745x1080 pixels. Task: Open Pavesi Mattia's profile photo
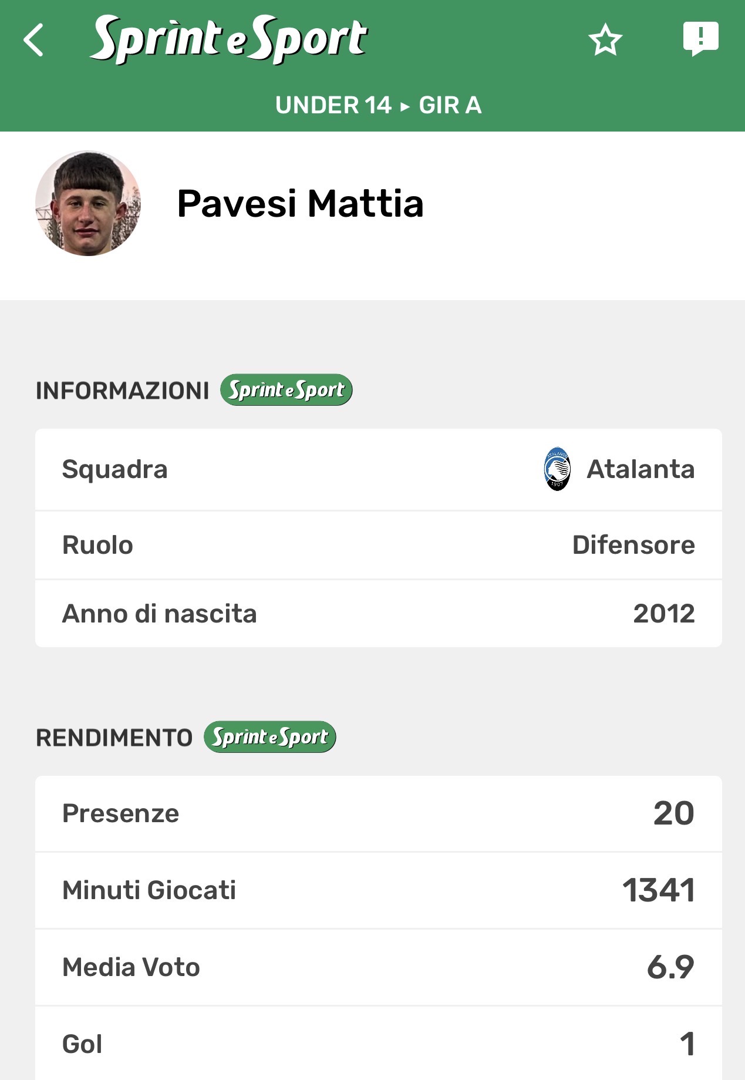(x=88, y=203)
